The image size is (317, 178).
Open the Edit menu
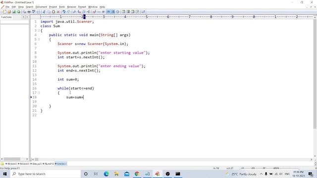coord(14,7)
